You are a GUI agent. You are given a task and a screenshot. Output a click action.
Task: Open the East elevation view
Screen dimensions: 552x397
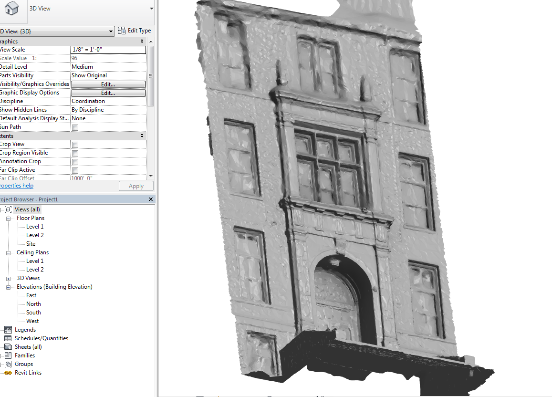[31, 295]
